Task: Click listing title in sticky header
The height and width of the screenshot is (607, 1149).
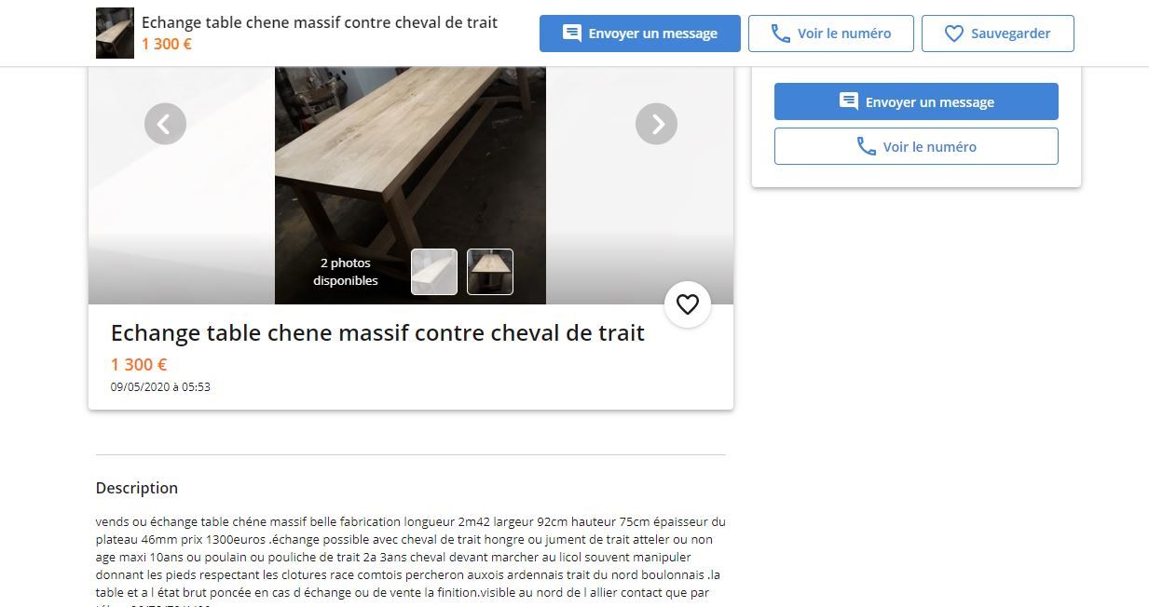Action: coord(320,22)
